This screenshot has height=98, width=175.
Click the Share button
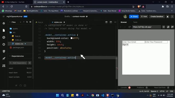point(134,16)
